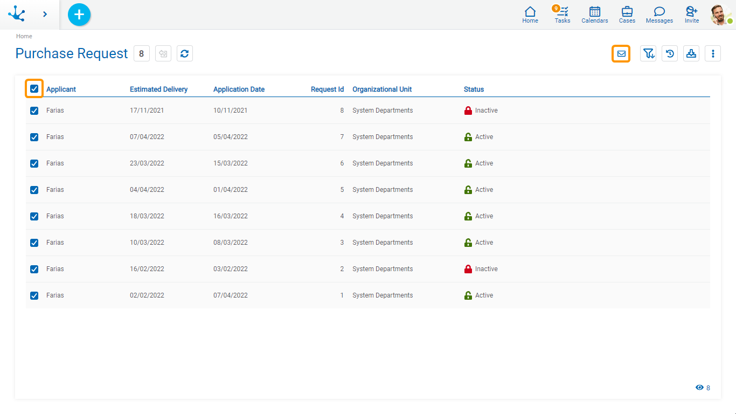Open the history clock icon
This screenshot has width=736, height=414.
[670, 53]
